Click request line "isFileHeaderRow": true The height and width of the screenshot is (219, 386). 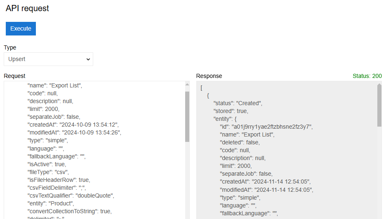click(59, 180)
